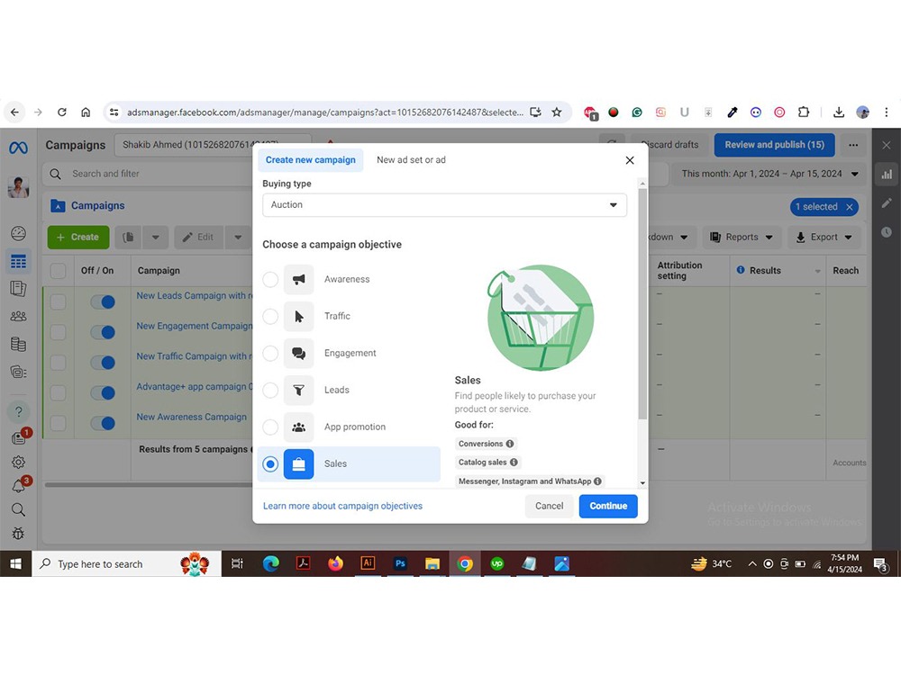Click the App promotion people icon

tap(299, 427)
